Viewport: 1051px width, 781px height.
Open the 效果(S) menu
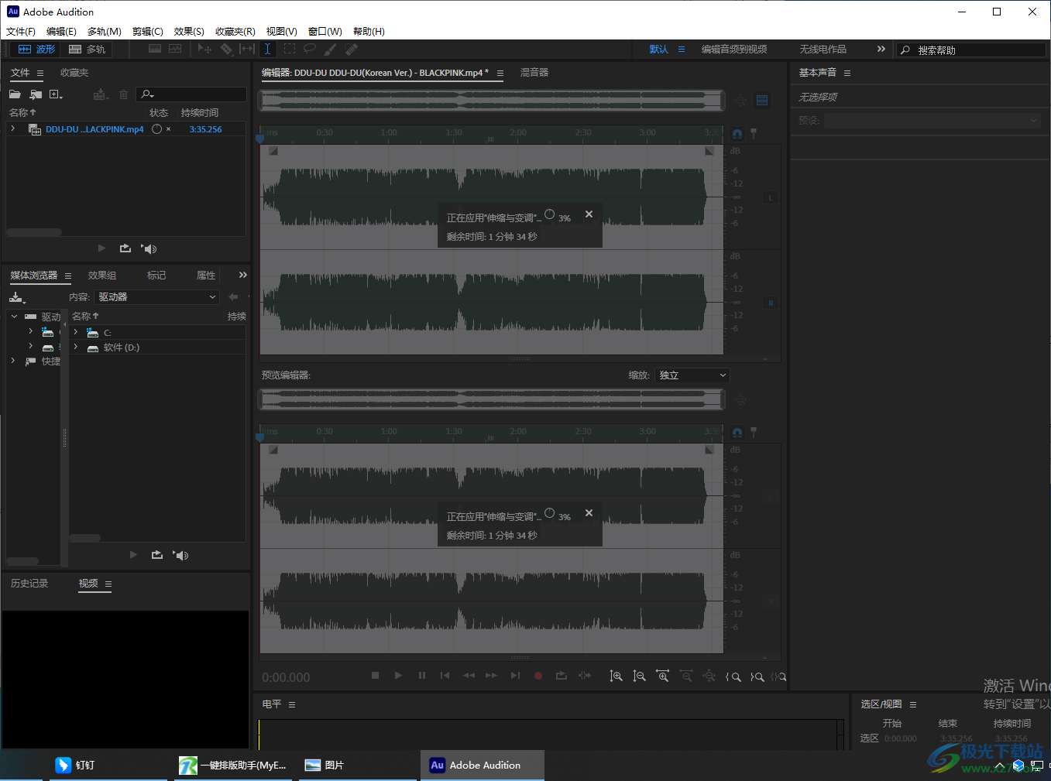(x=189, y=32)
